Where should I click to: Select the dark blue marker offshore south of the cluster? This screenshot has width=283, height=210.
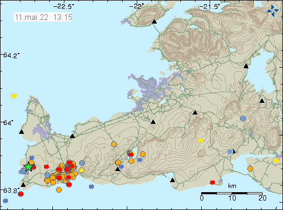(92, 186)
